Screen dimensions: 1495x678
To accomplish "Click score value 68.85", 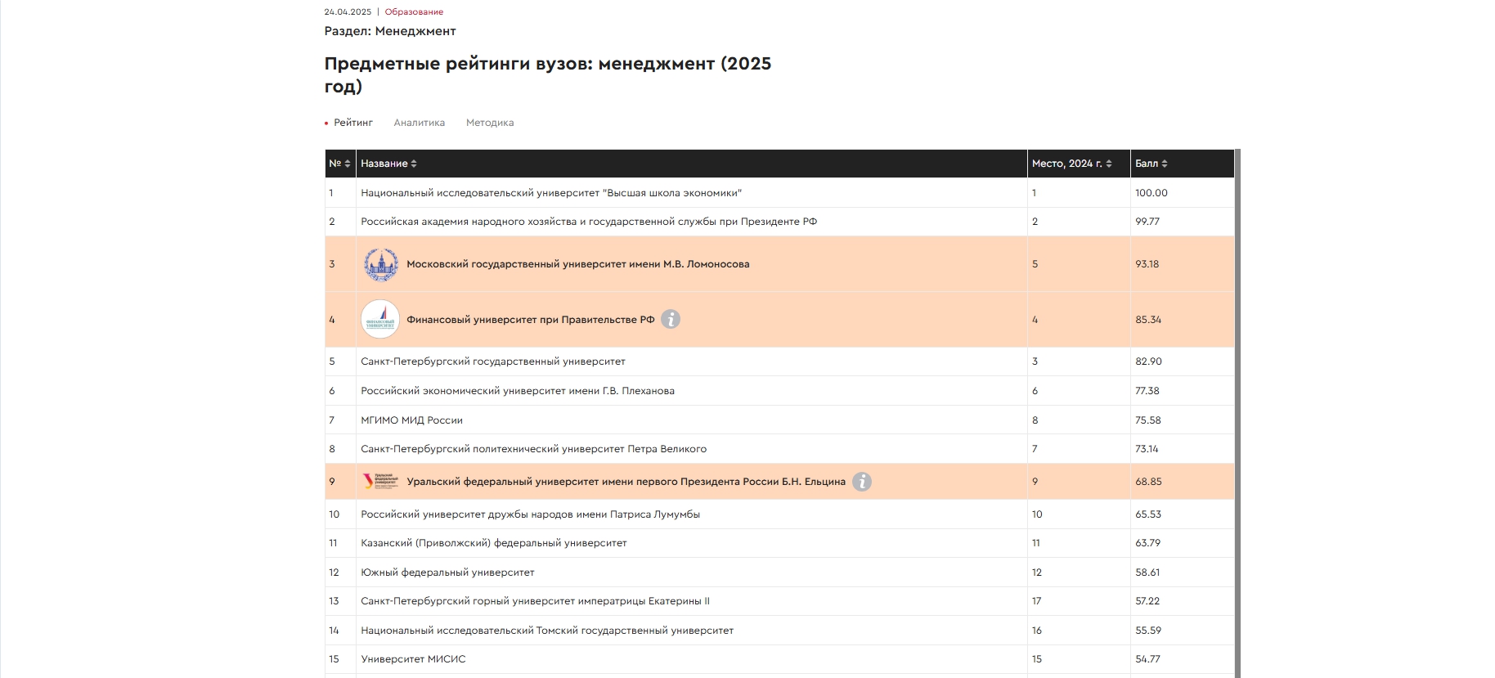I will [x=1148, y=482].
